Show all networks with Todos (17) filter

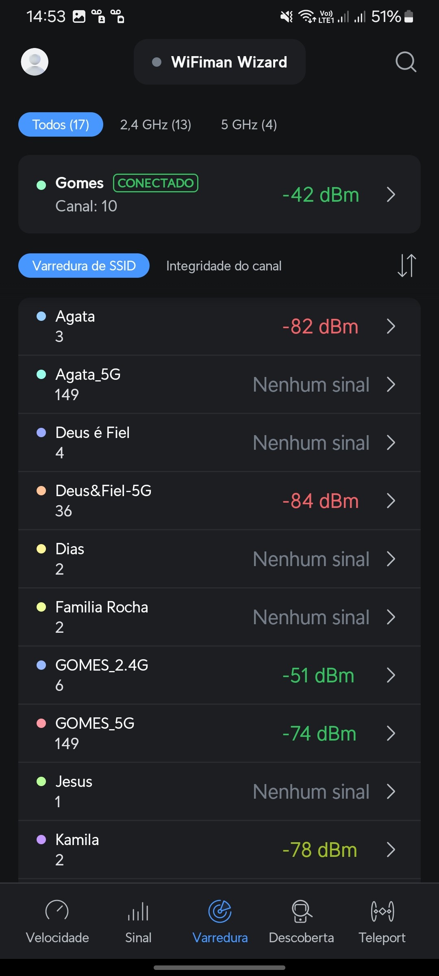(61, 124)
